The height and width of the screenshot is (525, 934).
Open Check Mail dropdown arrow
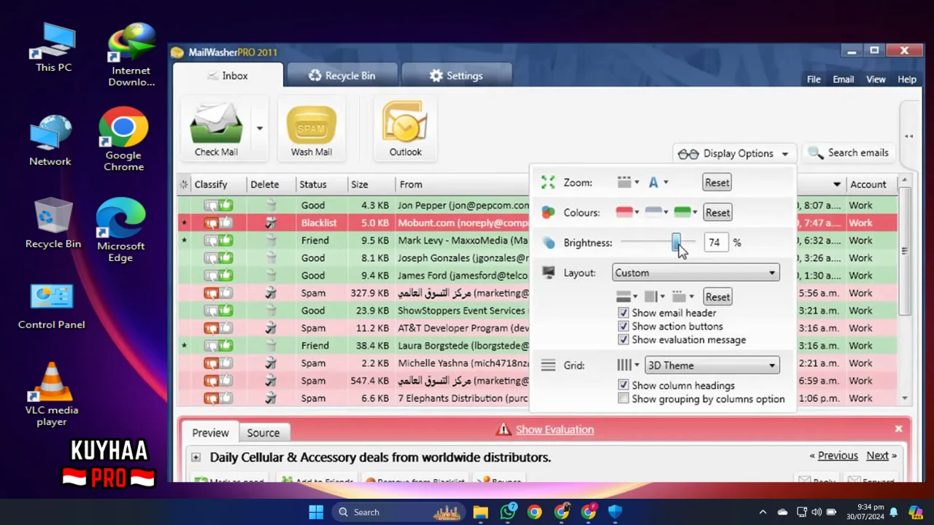point(259,128)
